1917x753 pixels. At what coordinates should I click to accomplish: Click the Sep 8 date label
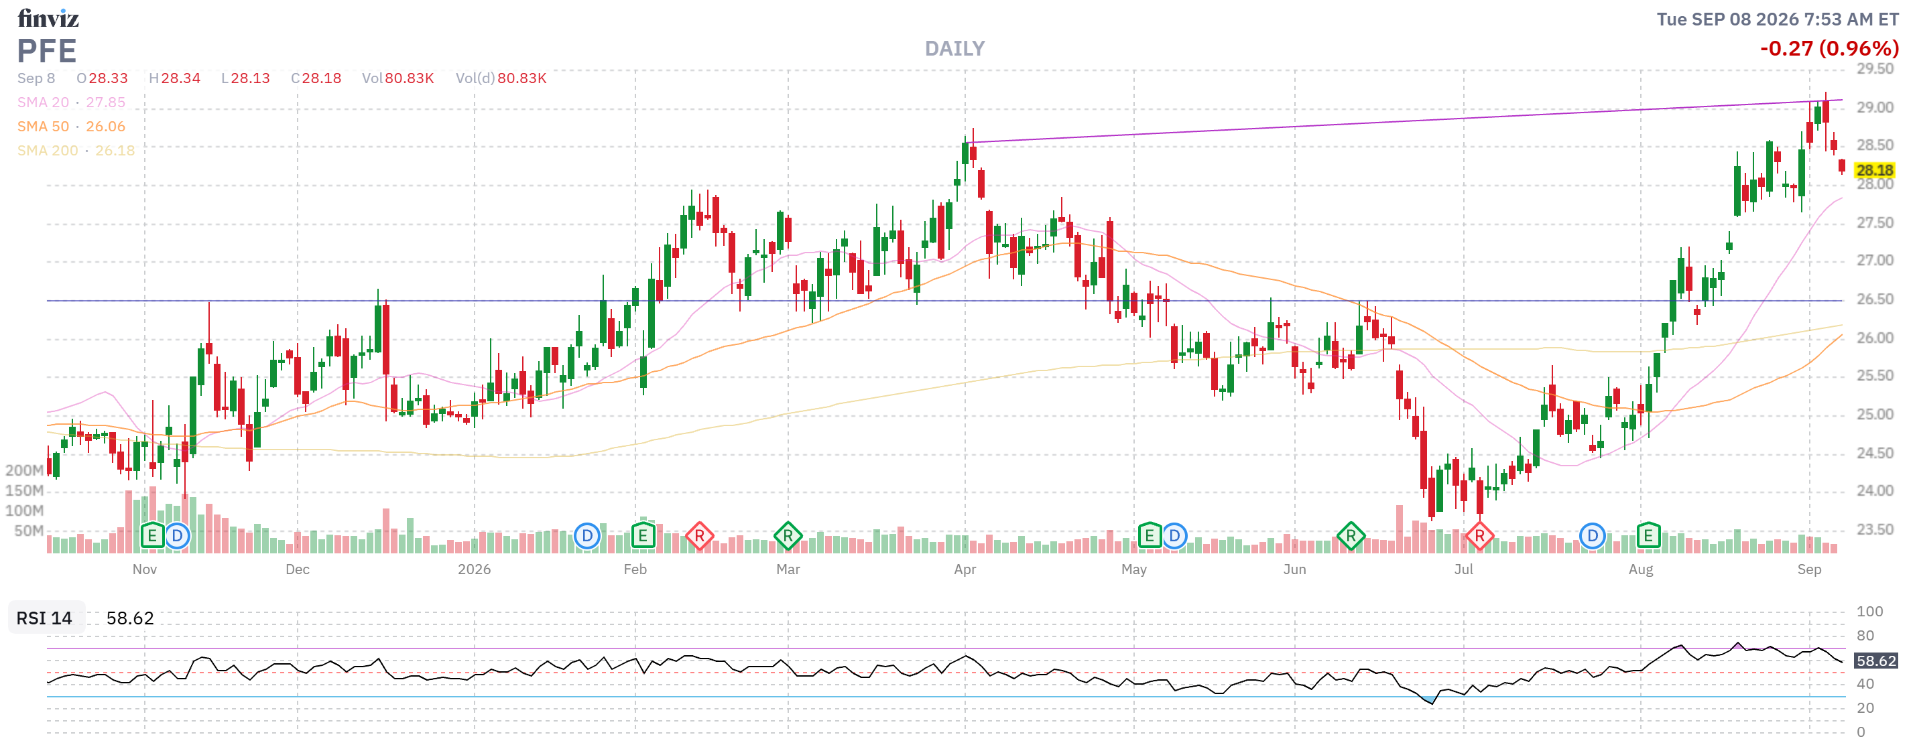pos(36,78)
